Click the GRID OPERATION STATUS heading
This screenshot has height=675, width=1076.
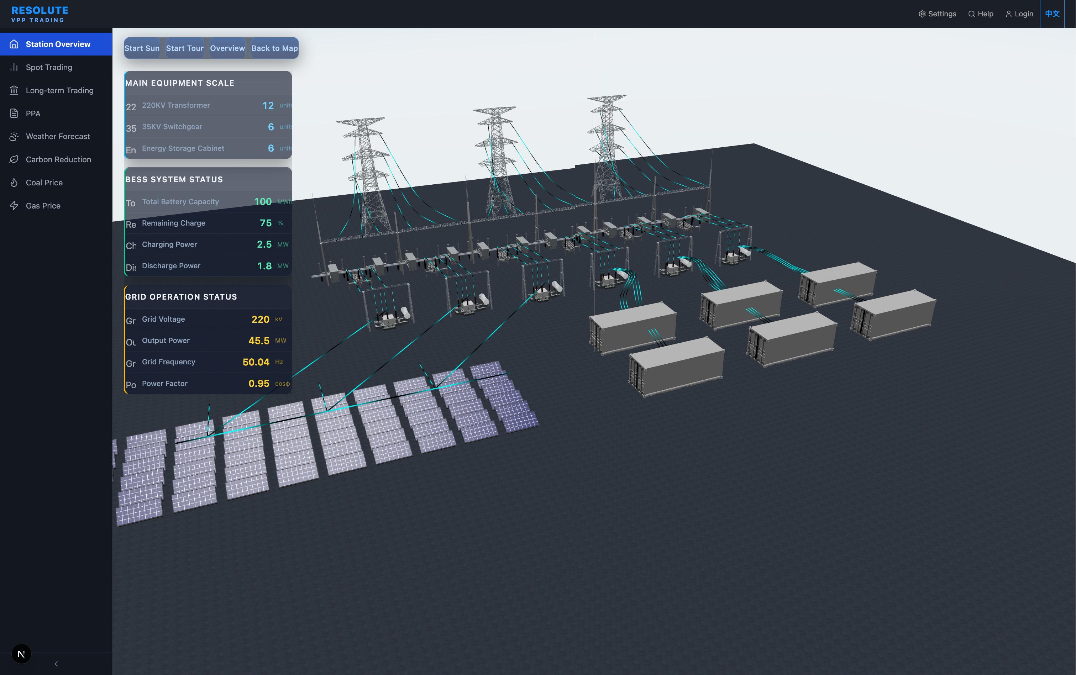(x=181, y=297)
